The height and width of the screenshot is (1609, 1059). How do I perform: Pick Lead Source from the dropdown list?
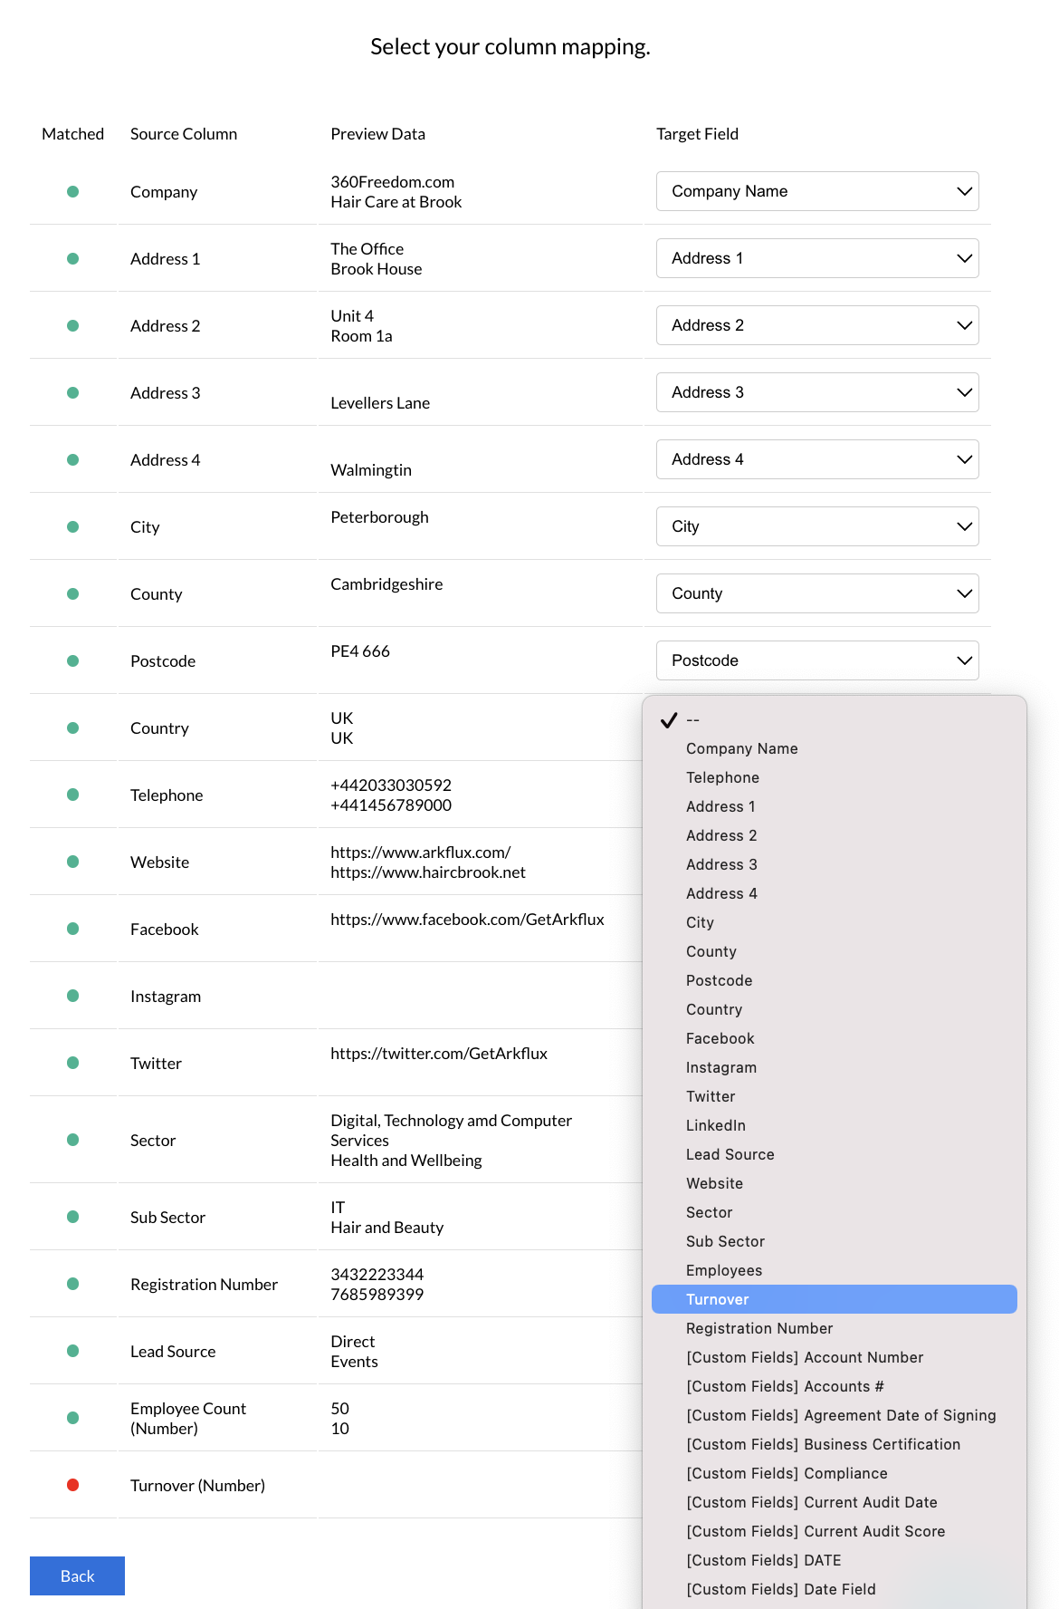[x=730, y=1154]
